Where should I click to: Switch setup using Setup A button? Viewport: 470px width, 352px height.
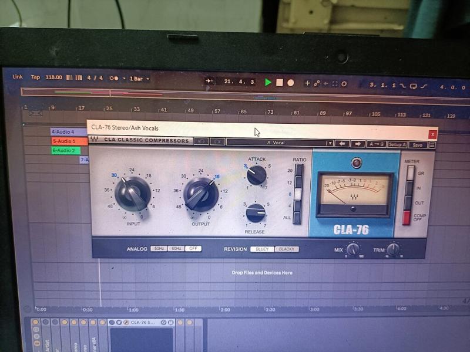(397, 144)
